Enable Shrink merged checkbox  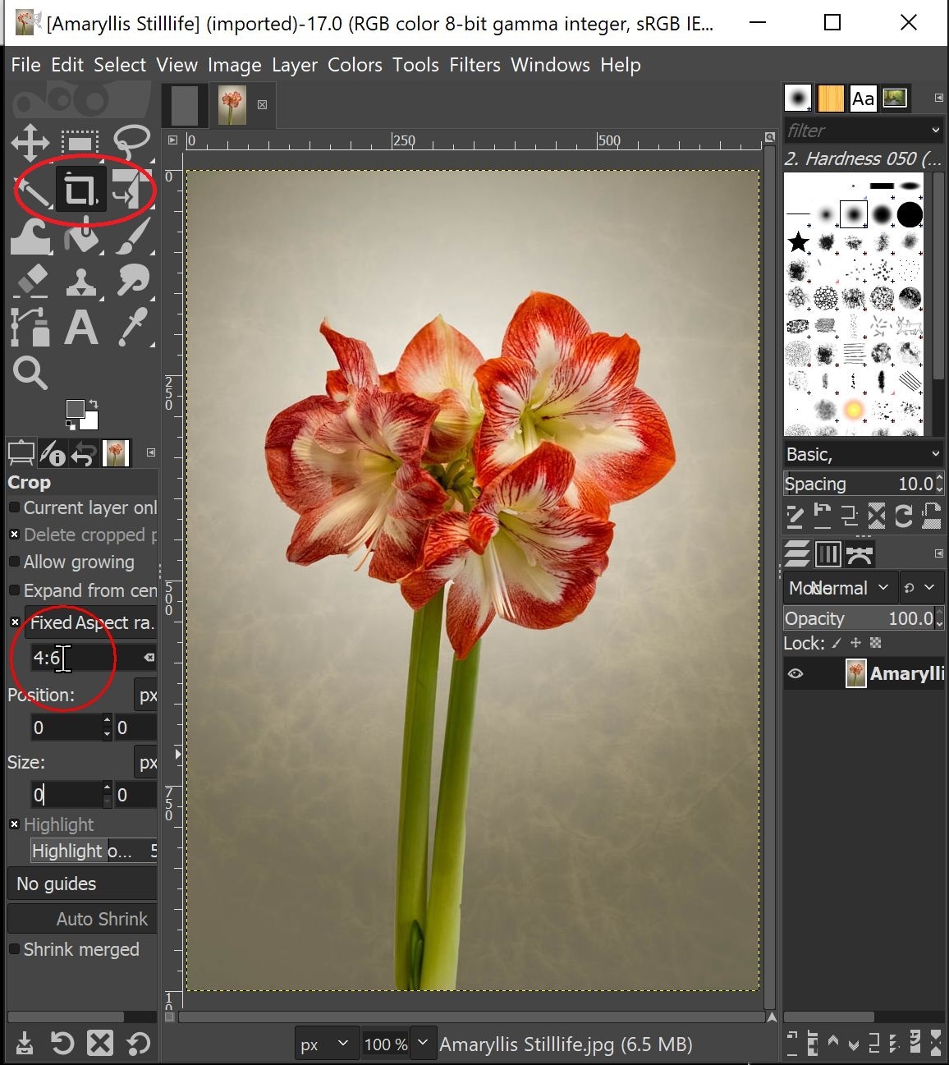(x=14, y=949)
